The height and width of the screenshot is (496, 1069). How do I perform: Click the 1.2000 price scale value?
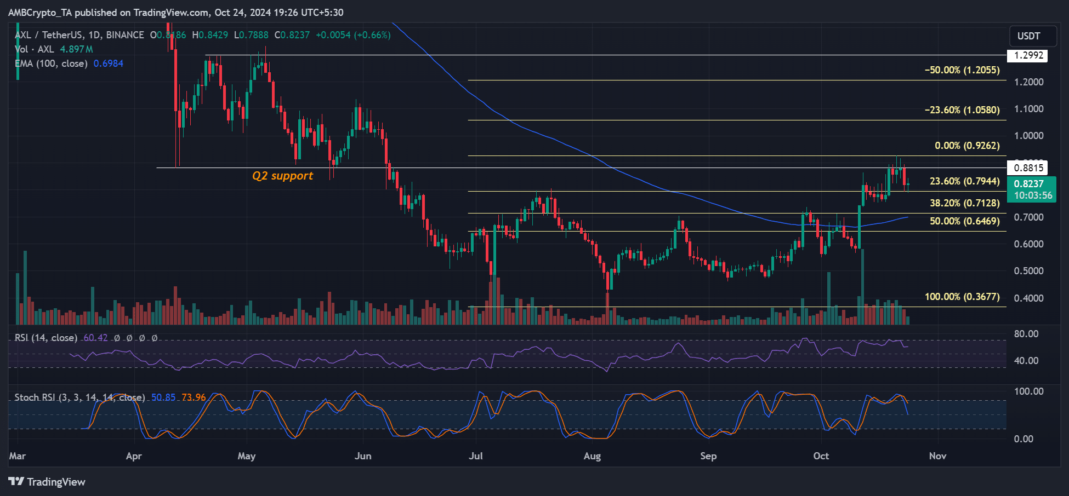tap(1028, 82)
